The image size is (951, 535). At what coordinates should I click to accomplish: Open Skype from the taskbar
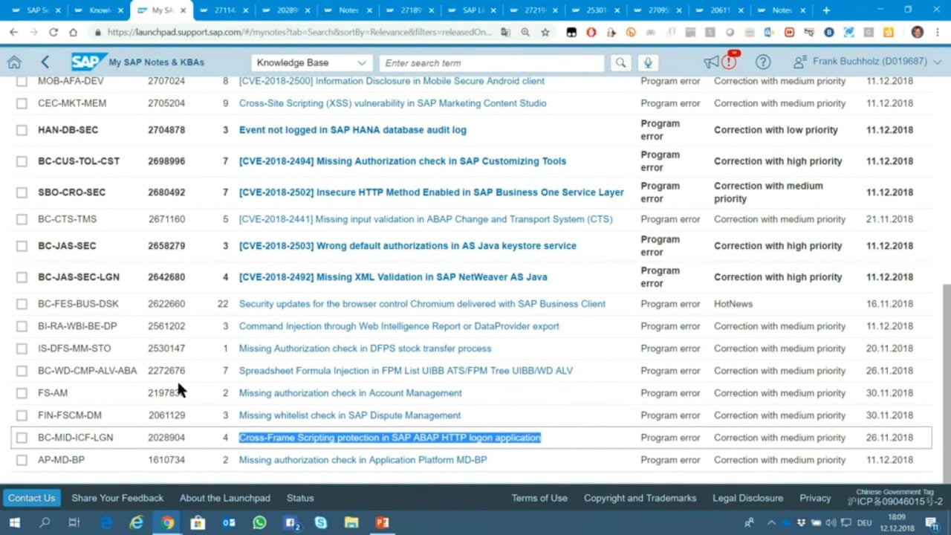tap(321, 522)
